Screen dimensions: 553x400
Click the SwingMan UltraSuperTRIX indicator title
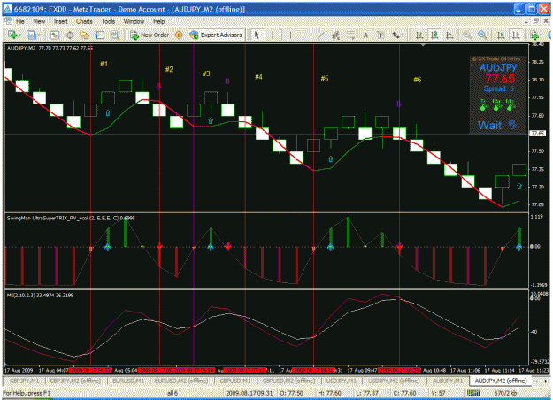71,219
